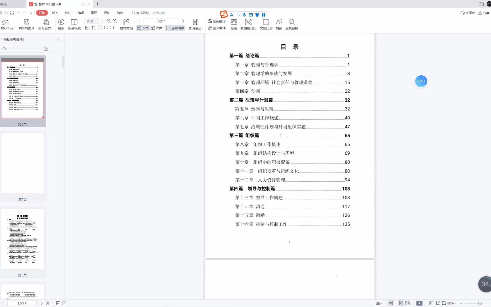Rotate counterclockwise using the left rotate icon
This screenshot has height=307, width=491.
106,28
